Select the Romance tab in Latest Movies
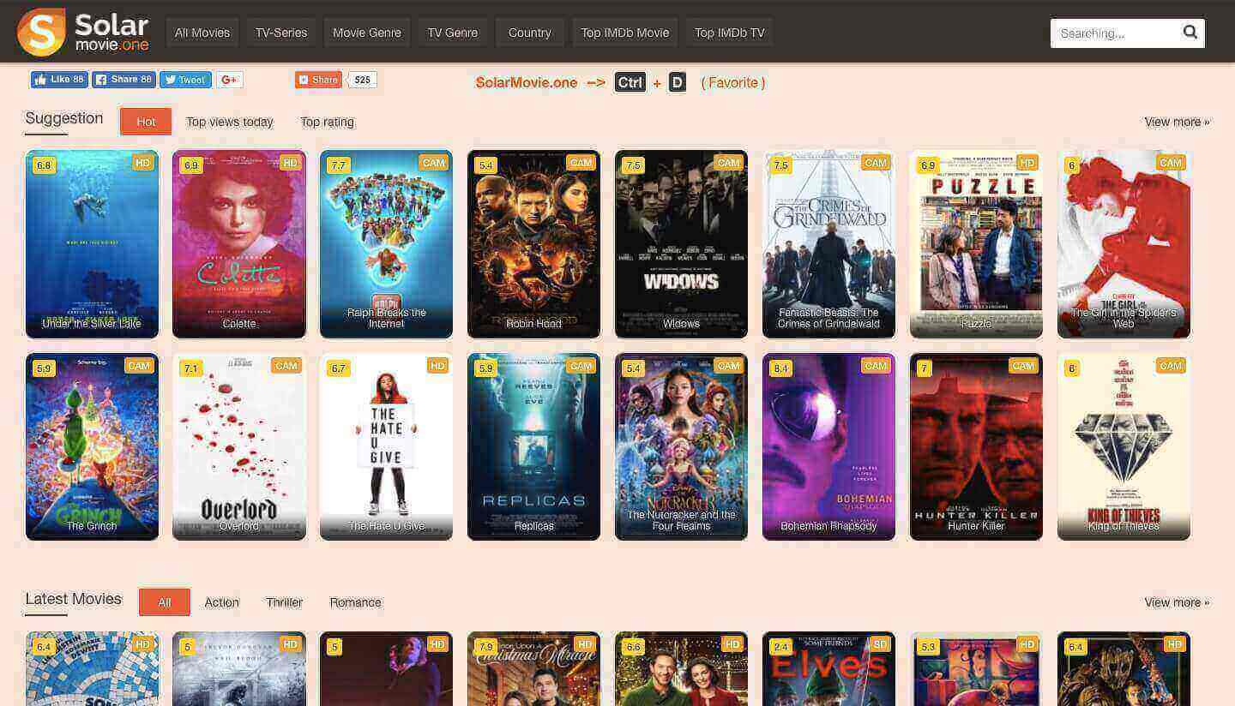Screen dimensions: 1235x706 tap(355, 602)
